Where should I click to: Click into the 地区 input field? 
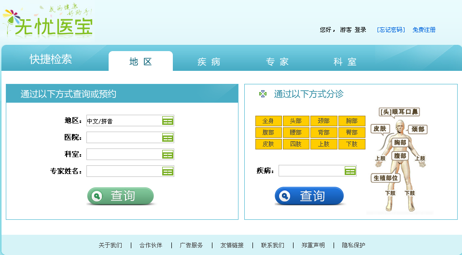pos(124,121)
